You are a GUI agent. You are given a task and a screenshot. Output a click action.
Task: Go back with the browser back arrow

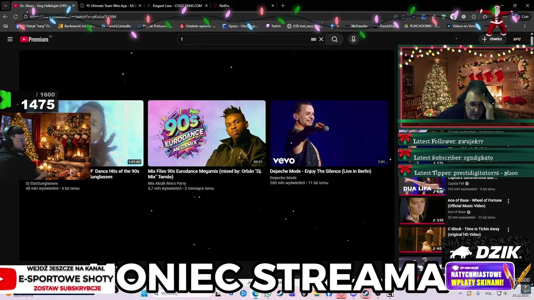[5, 17]
